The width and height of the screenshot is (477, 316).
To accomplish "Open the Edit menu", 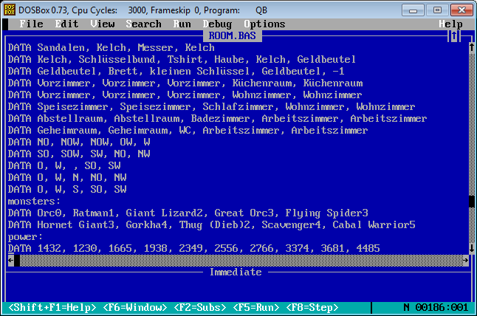I will [x=67, y=24].
